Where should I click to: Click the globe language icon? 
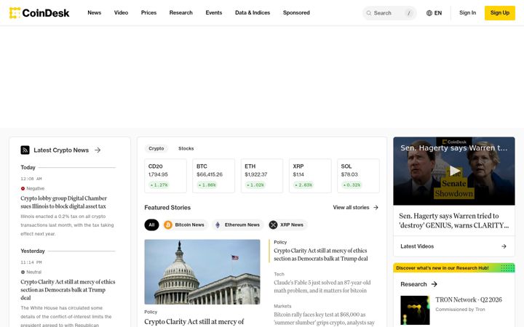click(429, 13)
